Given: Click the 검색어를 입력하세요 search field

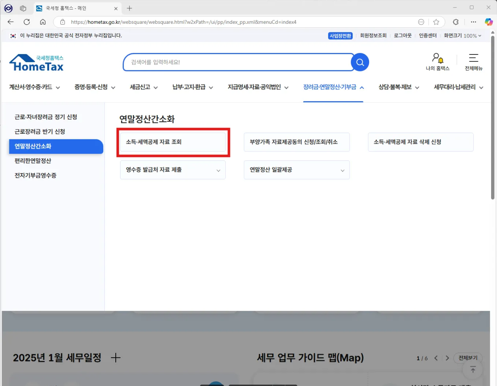Looking at the screenshot, I should (238, 62).
